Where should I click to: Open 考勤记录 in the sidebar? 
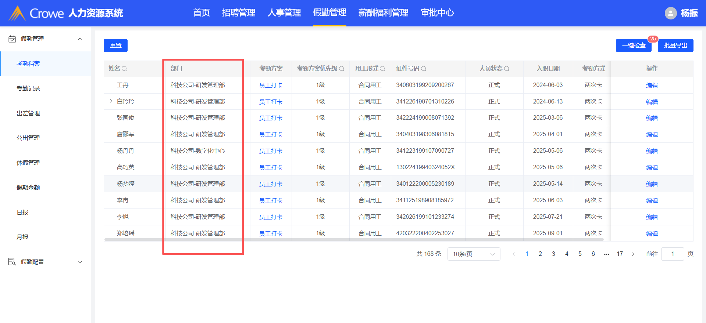click(28, 88)
